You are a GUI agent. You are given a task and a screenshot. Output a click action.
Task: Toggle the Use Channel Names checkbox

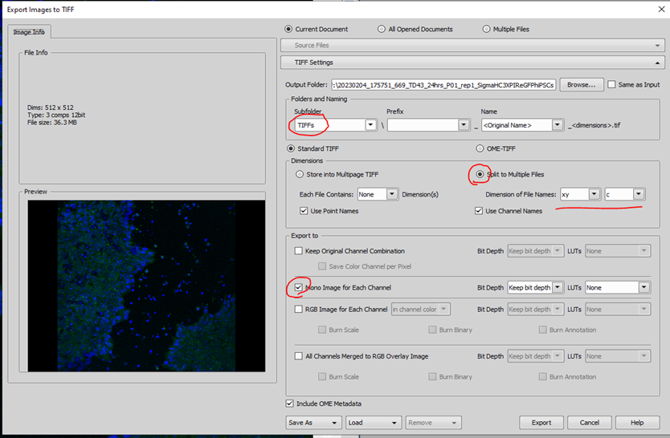coord(480,211)
